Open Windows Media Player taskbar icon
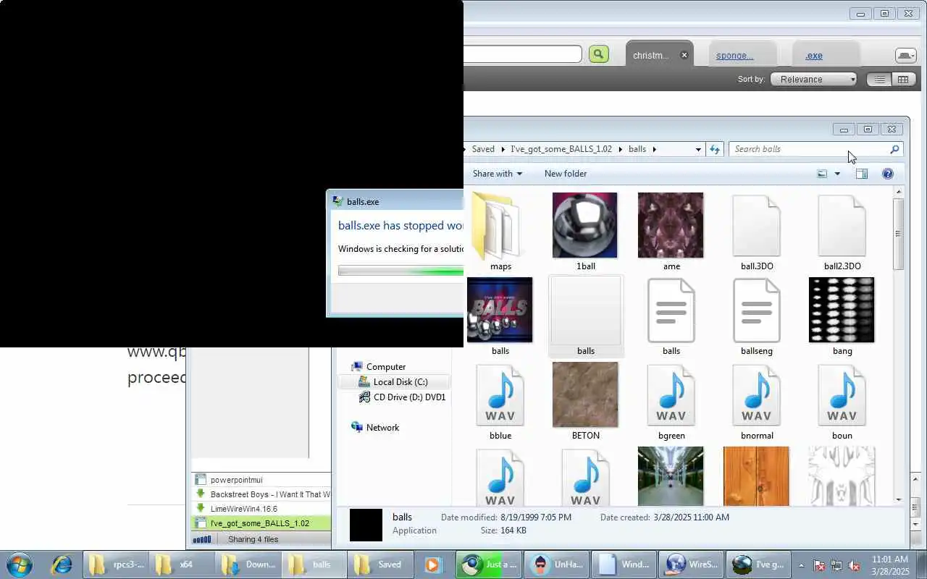This screenshot has width=927, height=579. (x=432, y=565)
